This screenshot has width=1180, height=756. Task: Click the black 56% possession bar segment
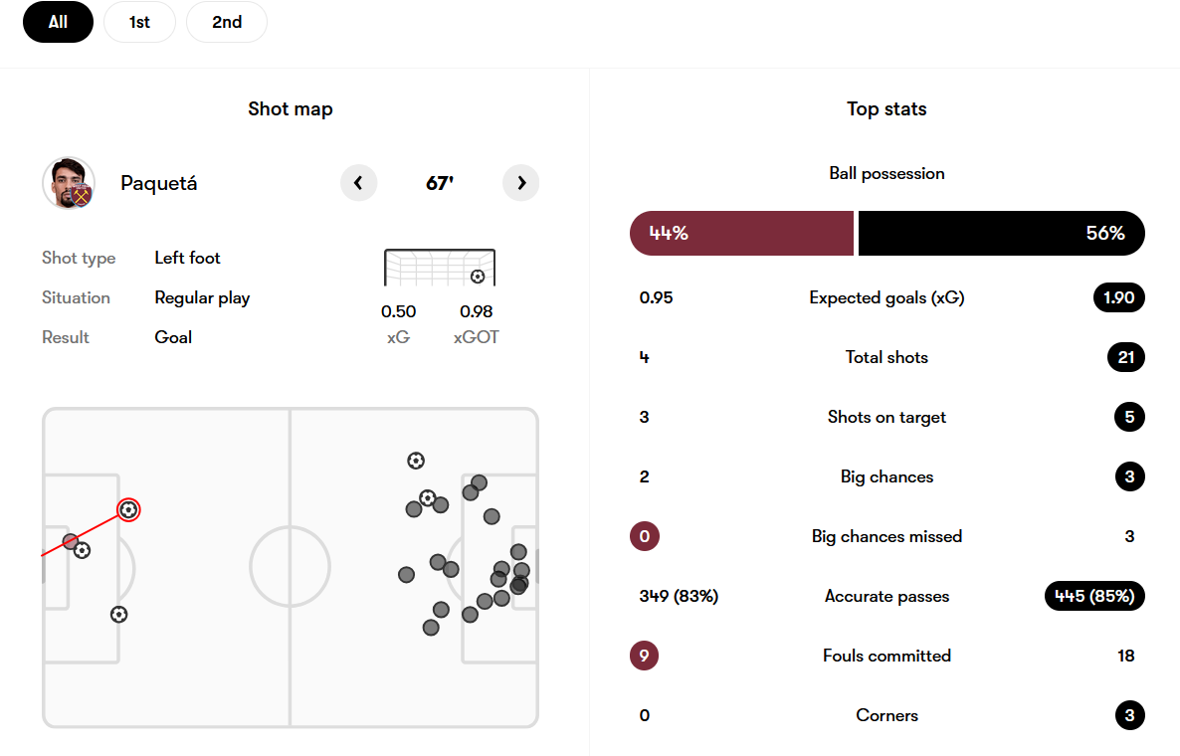1001,234
